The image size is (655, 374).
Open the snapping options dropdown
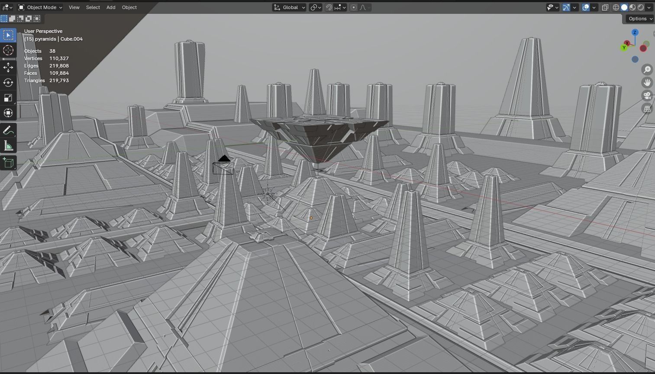pos(340,7)
